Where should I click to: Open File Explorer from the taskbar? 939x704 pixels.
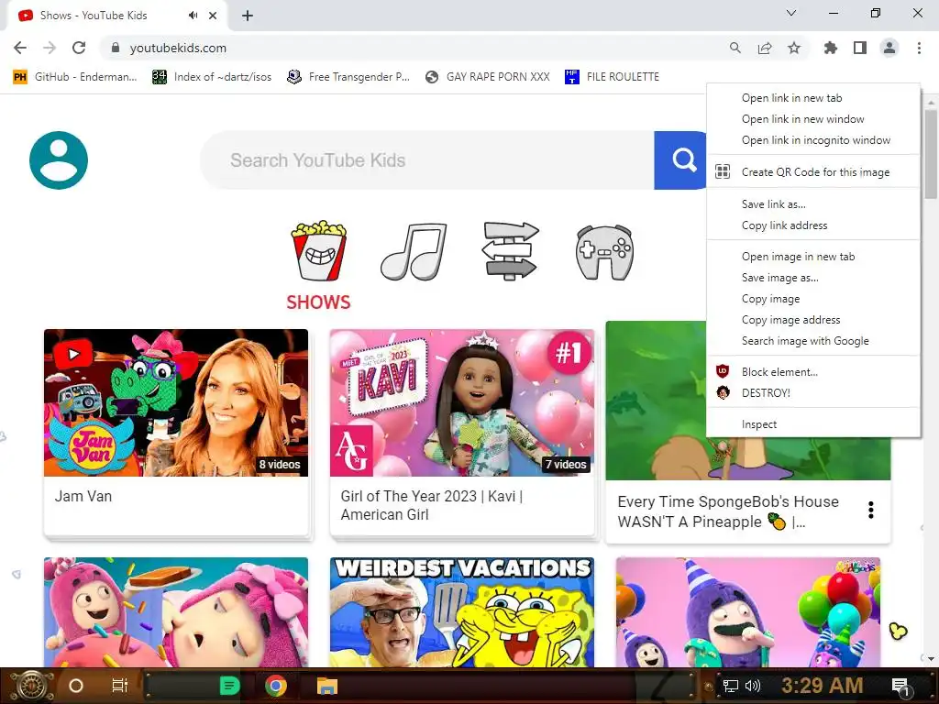(x=327, y=686)
